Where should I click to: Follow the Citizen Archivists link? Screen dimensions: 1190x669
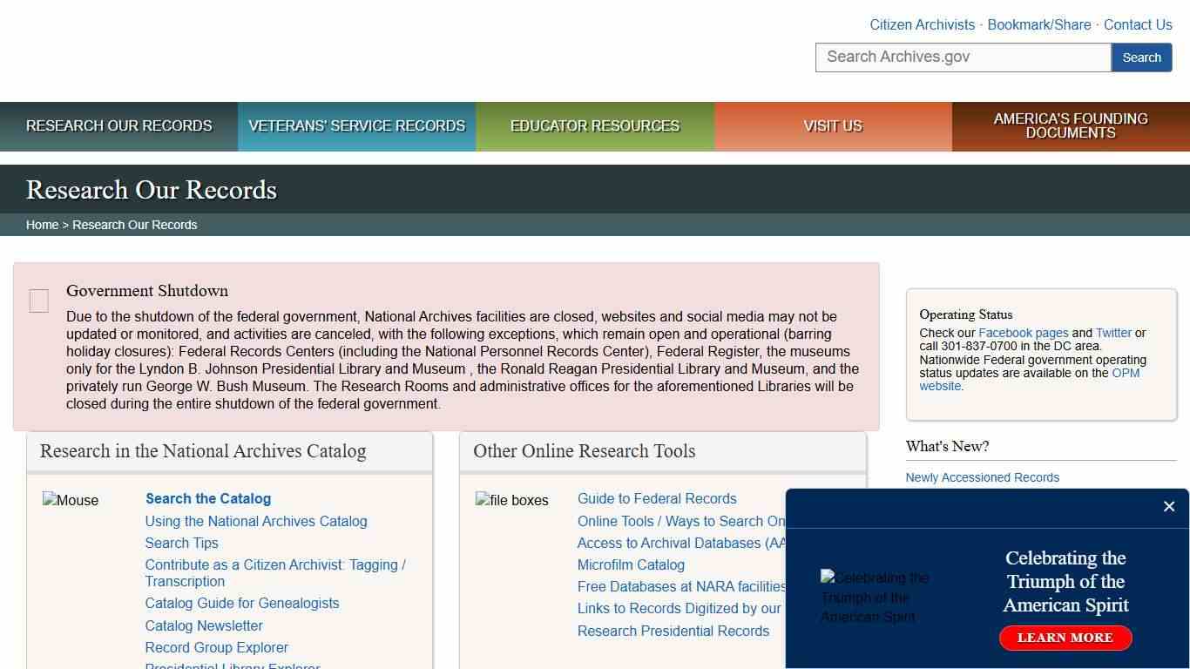(922, 24)
